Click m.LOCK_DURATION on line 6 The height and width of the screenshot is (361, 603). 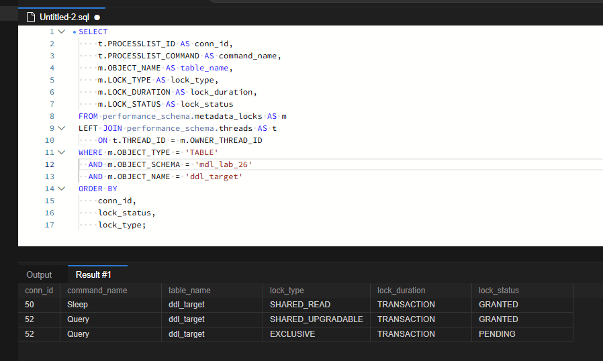tap(134, 92)
